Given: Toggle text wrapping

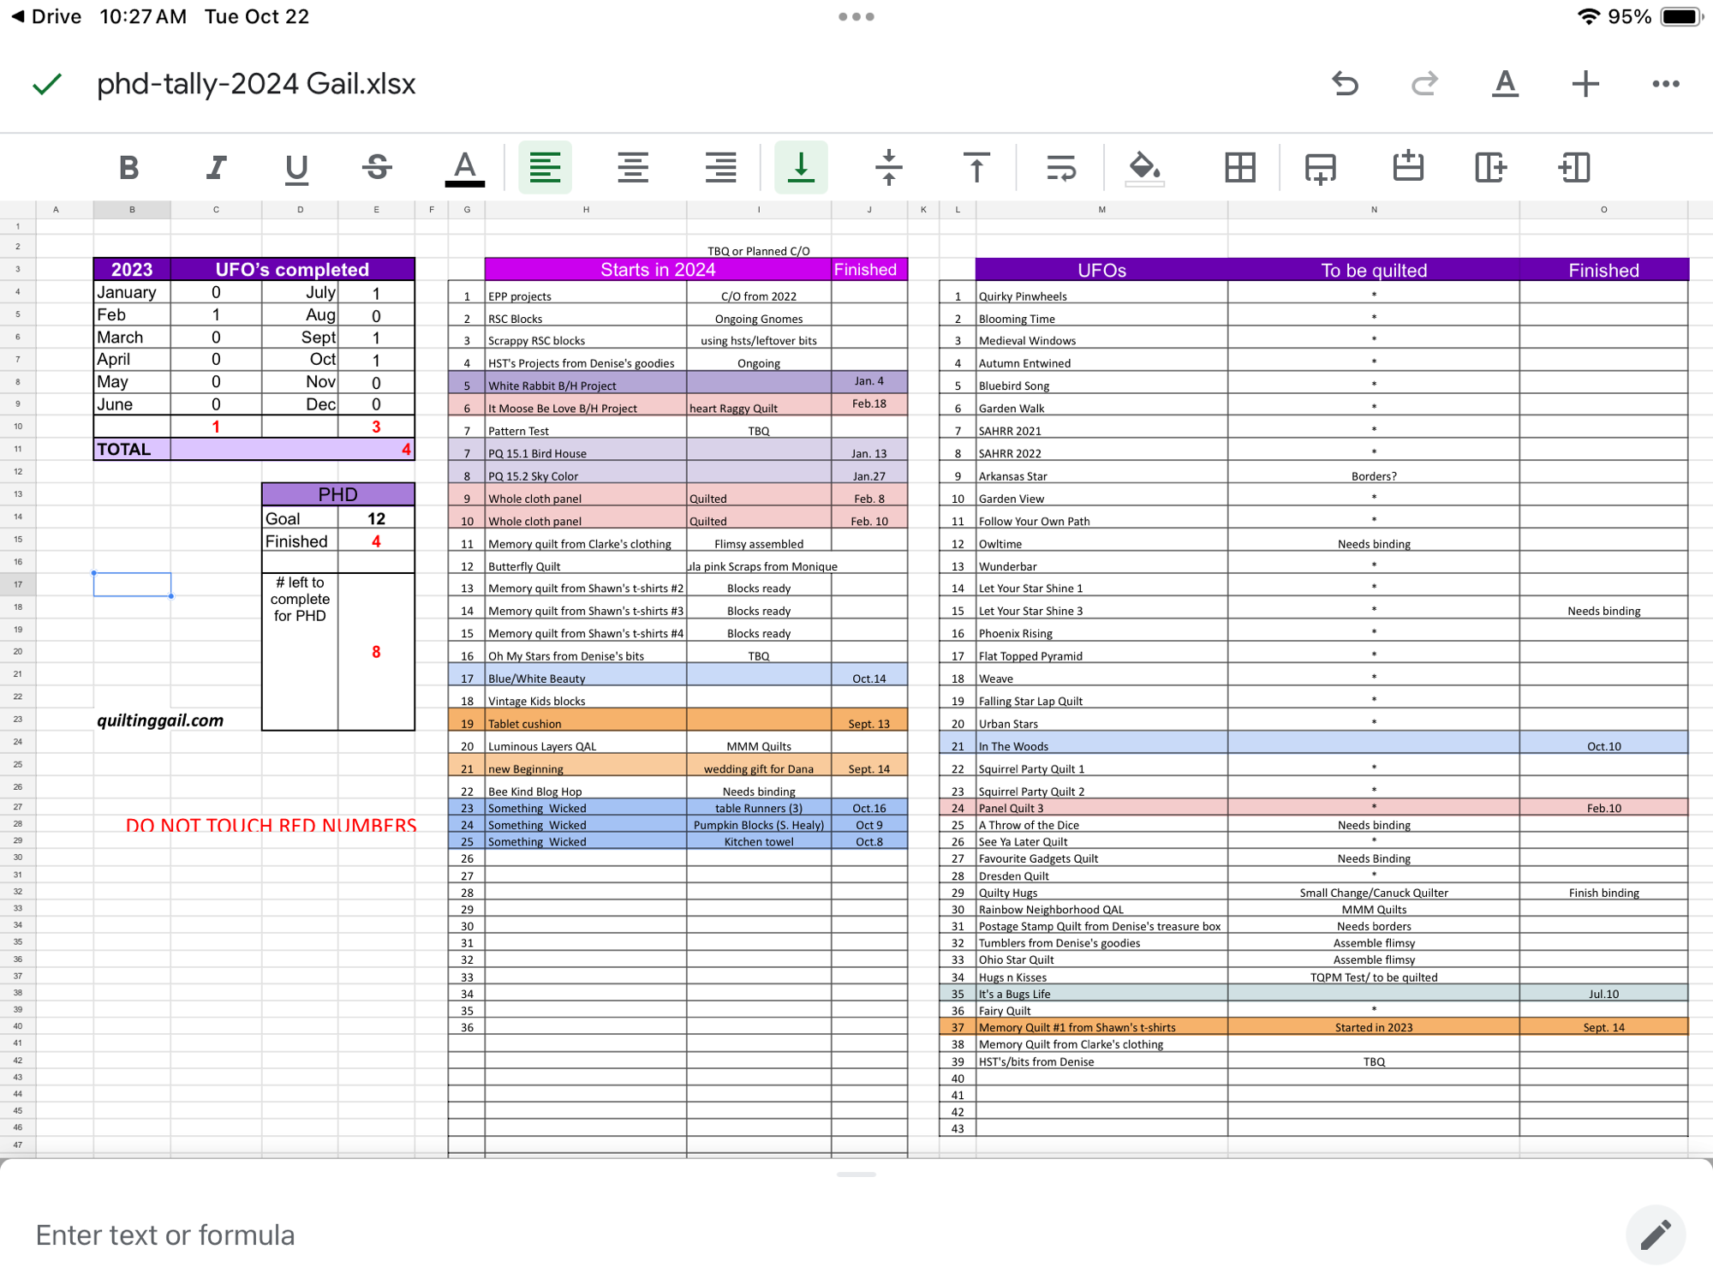Looking at the screenshot, I should click(x=1061, y=167).
